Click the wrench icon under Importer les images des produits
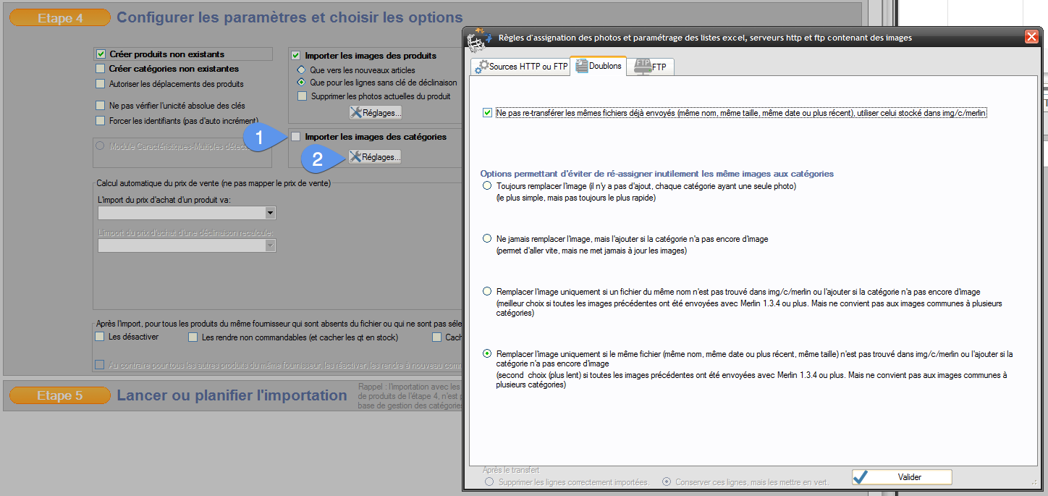Screen dimensions: 1048x496 tap(355, 112)
